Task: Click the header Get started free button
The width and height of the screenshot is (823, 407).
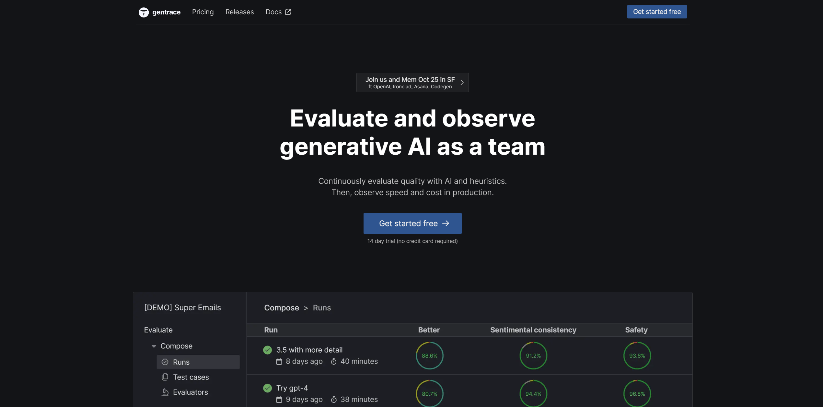Action: tap(657, 12)
